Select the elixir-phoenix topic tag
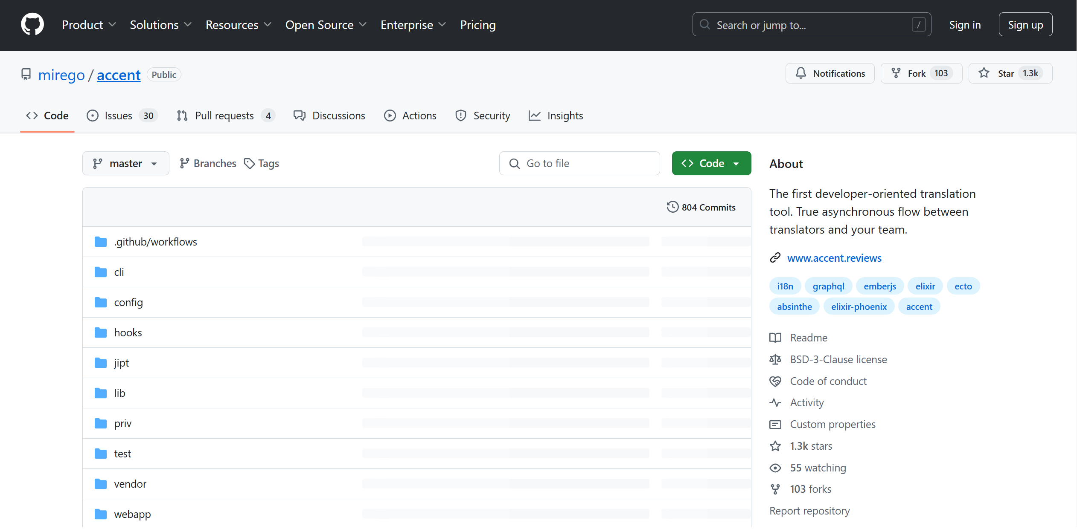This screenshot has width=1077, height=529. click(x=859, y=306)
